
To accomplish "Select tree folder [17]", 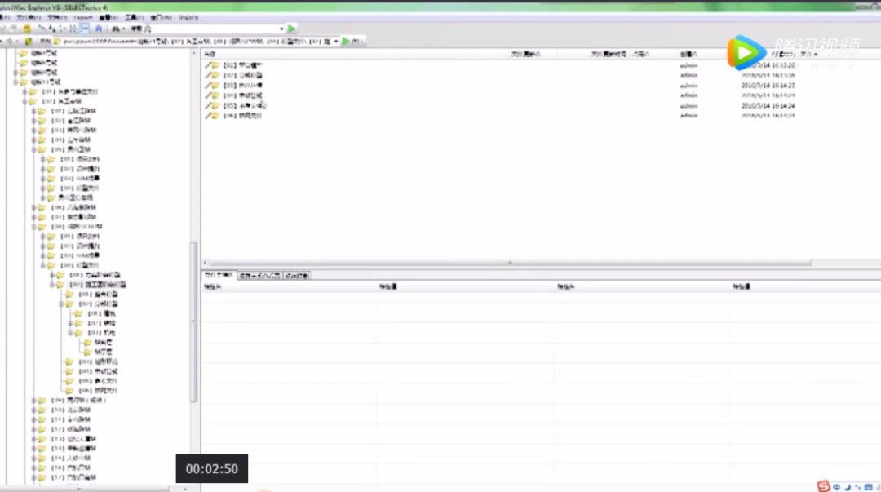I will point(73,476).
